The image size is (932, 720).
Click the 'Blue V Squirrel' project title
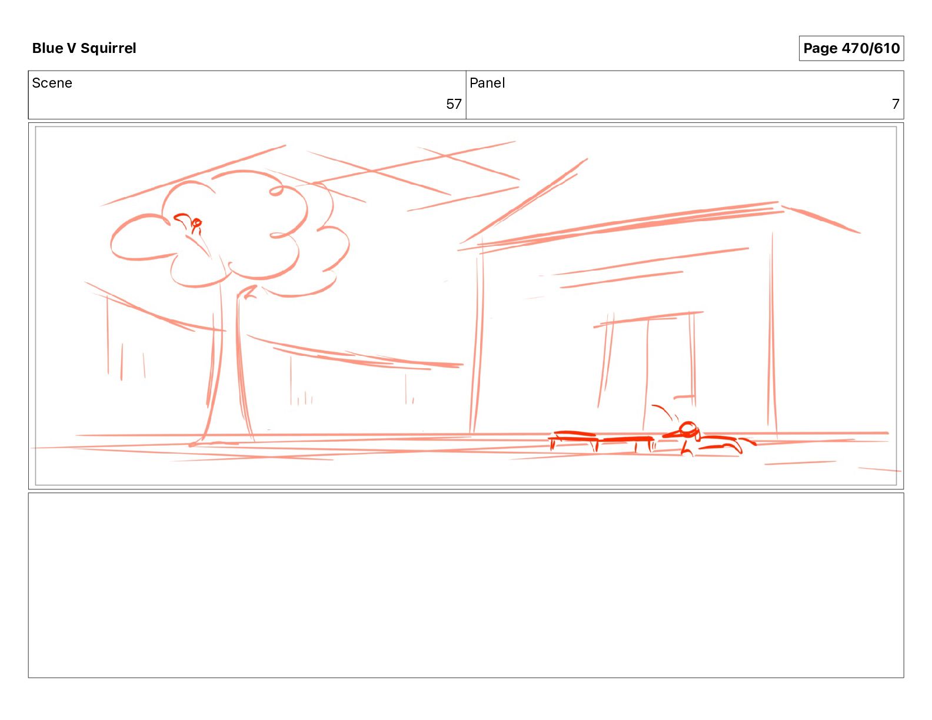[x=84, y=48]
